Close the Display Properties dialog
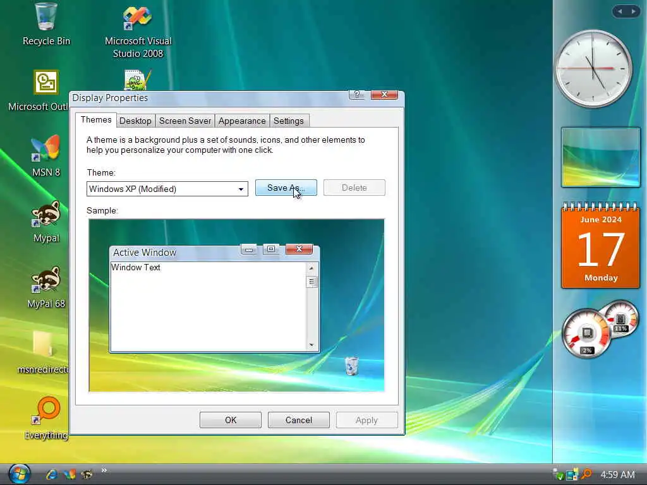This screenshot has width=647, height=485. tap(384, 95)
